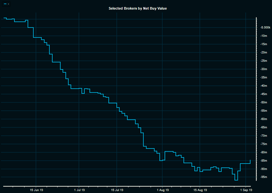Click the '15 Jun 19' x-axis label
The width and height of the screenshot is (272, 193).
[x=36, y=190]
